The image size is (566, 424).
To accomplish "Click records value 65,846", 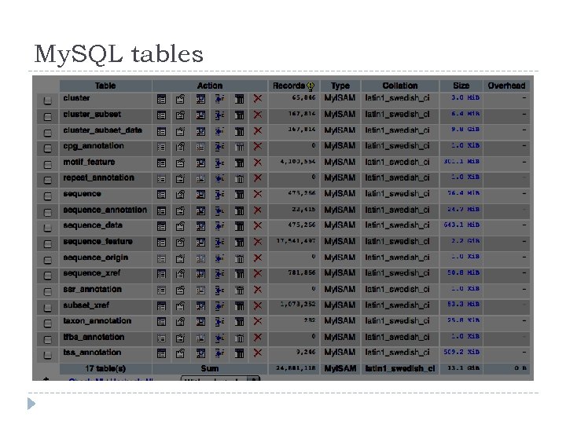I will 303,97.
